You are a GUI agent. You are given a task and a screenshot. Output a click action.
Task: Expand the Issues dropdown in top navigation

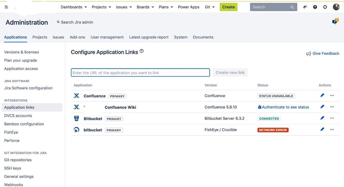click(x=124, y=7)
